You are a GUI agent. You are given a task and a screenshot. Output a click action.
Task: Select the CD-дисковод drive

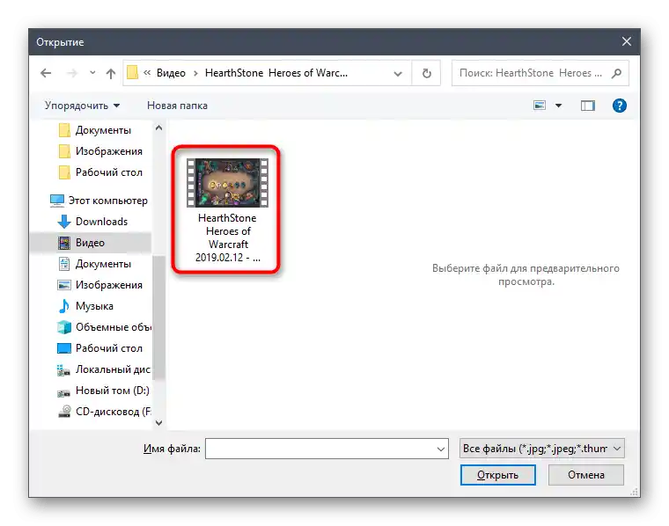(104, 412)
